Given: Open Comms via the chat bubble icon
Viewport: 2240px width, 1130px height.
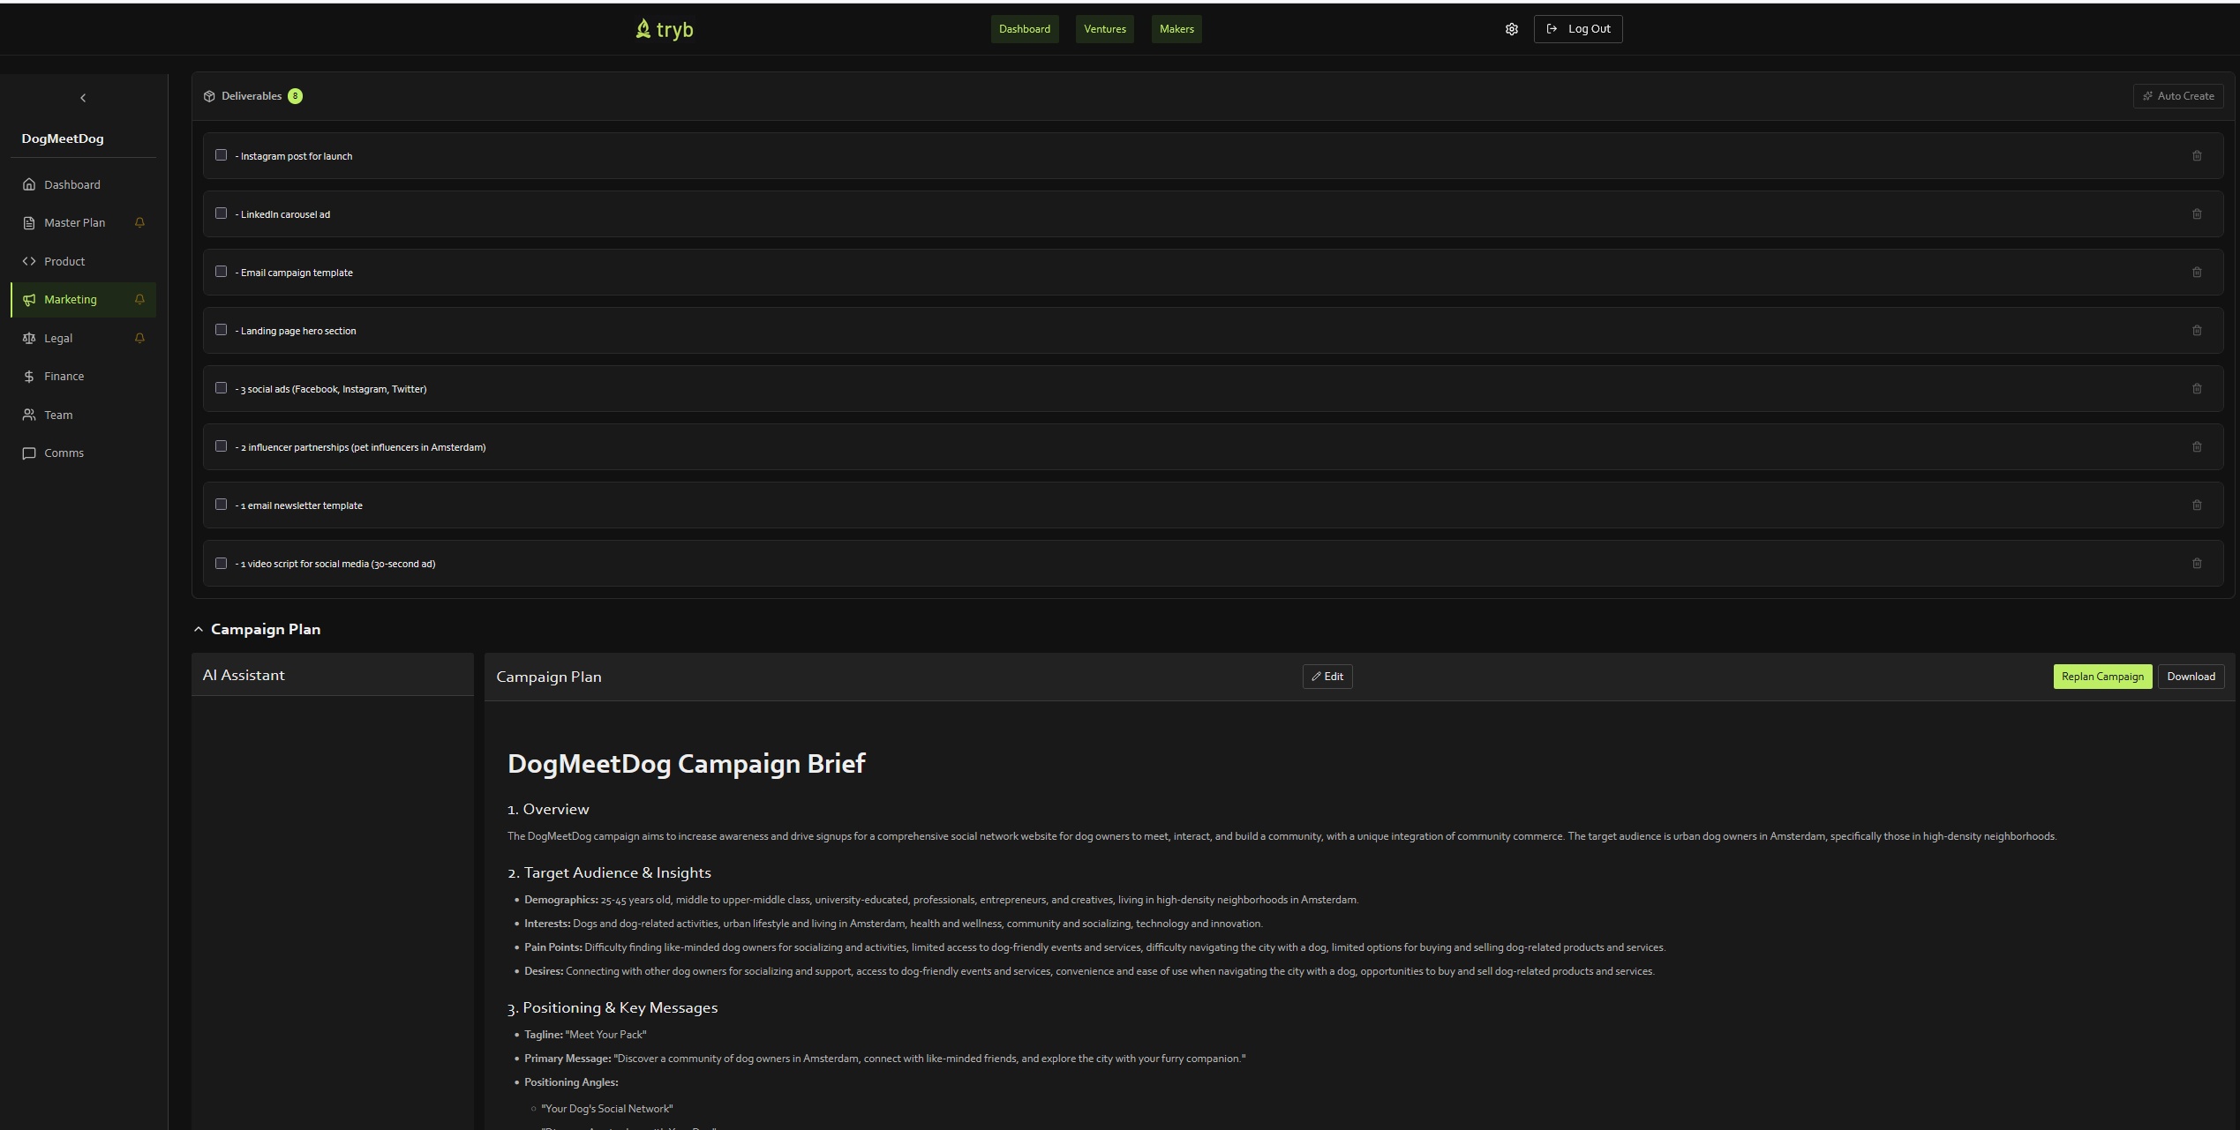Looking at the screenshot, I should click(x=29, y=452).
